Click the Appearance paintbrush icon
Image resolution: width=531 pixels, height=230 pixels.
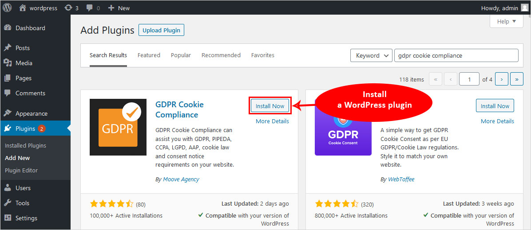[x=8, y=113]
